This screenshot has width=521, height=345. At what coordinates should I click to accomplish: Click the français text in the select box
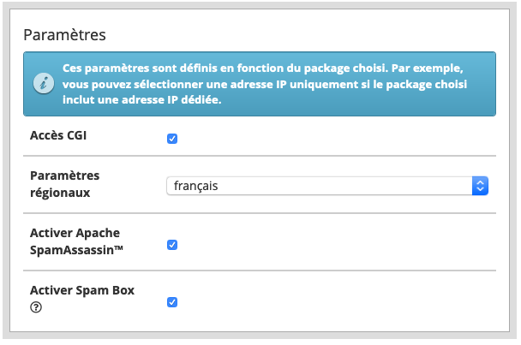pyautogui.click(x=195, y=186)
